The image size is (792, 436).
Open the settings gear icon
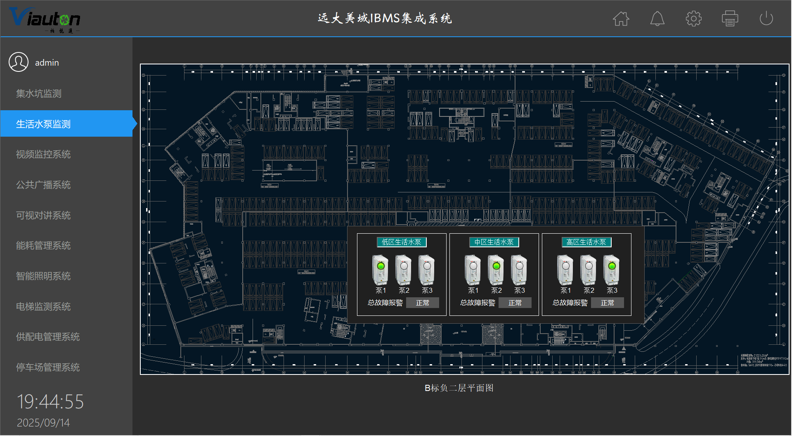[693, 19]
